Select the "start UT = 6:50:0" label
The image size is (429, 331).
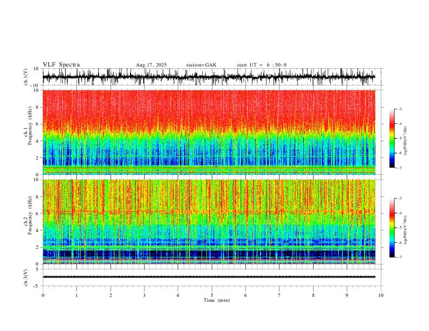pos(262,65)
